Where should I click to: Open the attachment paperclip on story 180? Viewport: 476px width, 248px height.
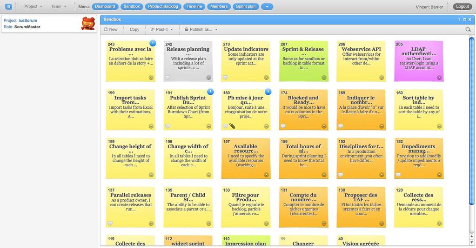coord(232,126)
